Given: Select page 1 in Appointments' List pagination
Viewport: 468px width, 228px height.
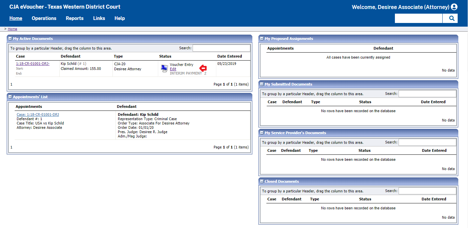Looking at the screenshot, I should point(11,147).
